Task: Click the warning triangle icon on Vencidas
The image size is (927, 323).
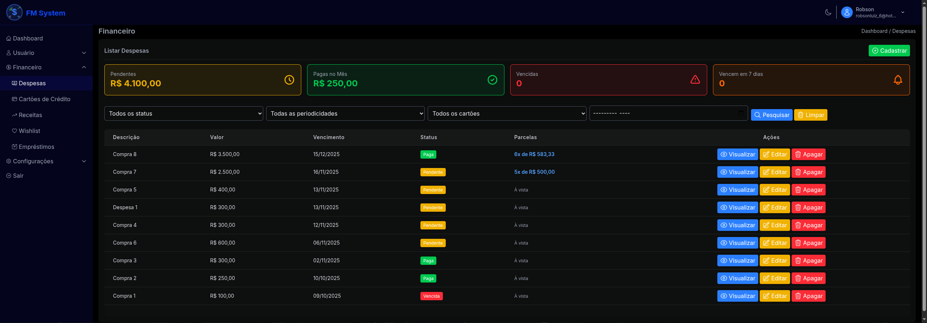Action: coord(695,80)
